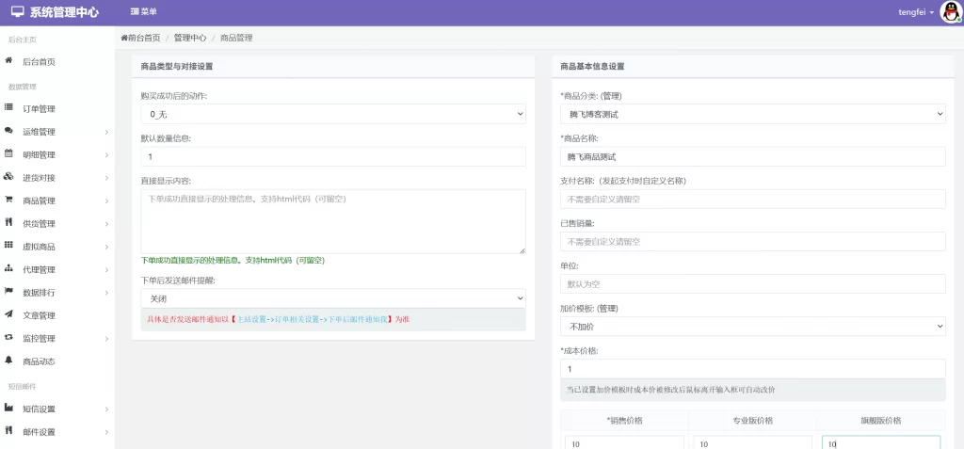Click the home icon beside 后台首页 in sidebar

[8, 61]
